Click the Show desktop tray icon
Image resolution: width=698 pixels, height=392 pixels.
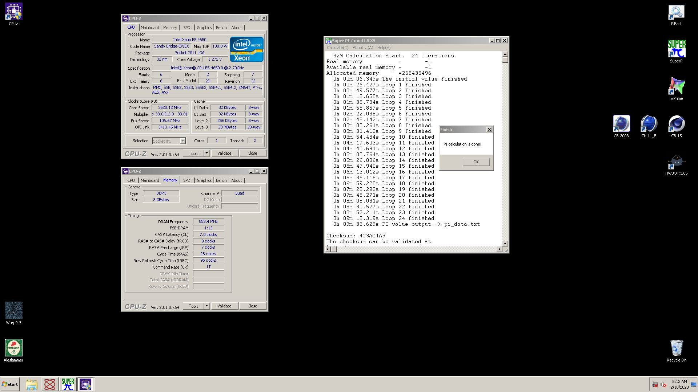(x=694, y=384)
